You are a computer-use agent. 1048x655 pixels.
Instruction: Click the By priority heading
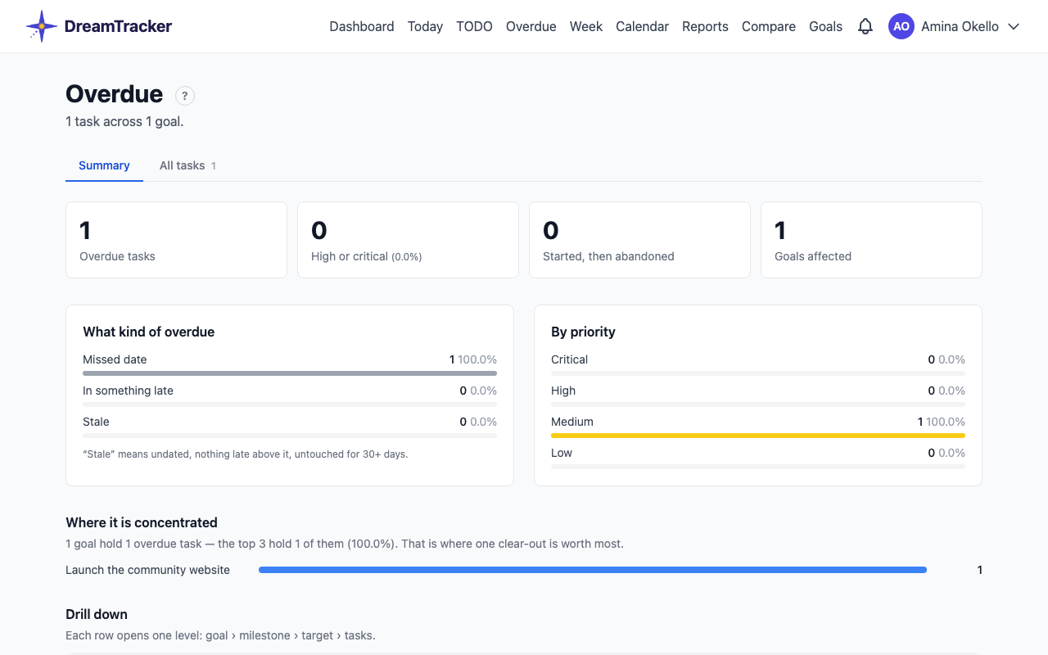coord(583,332)
